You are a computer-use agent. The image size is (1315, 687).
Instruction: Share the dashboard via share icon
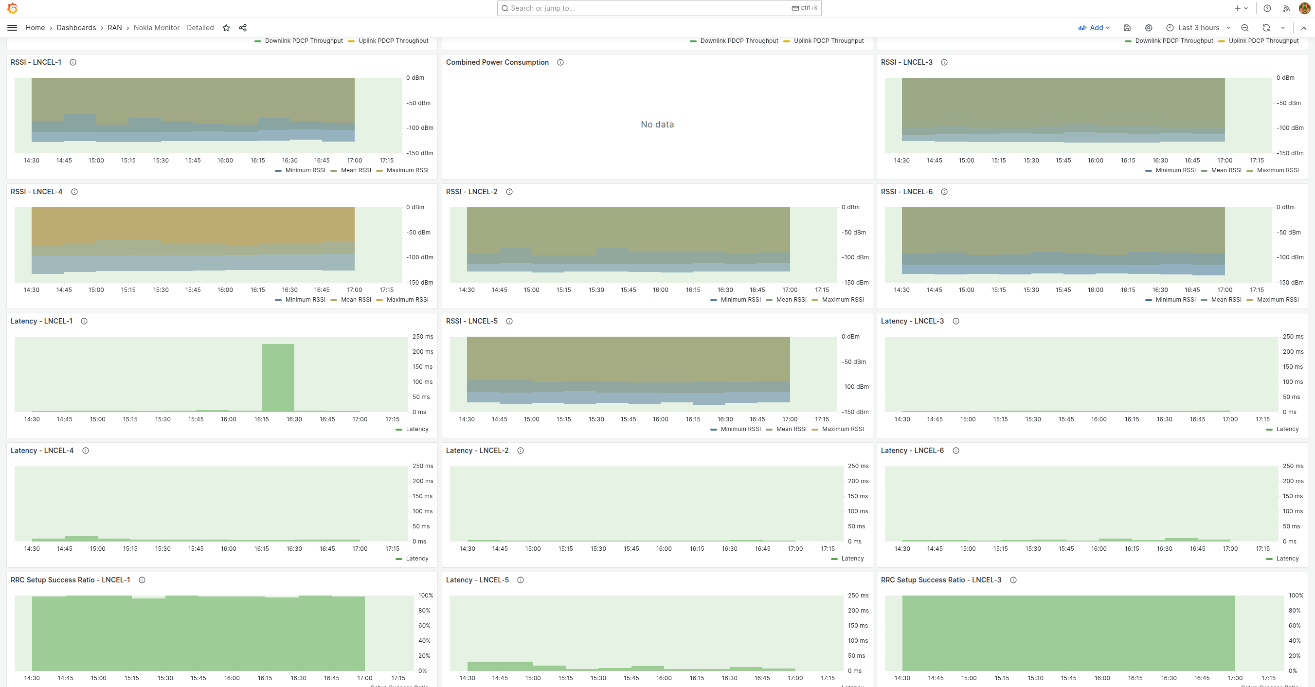coord(243,28)
